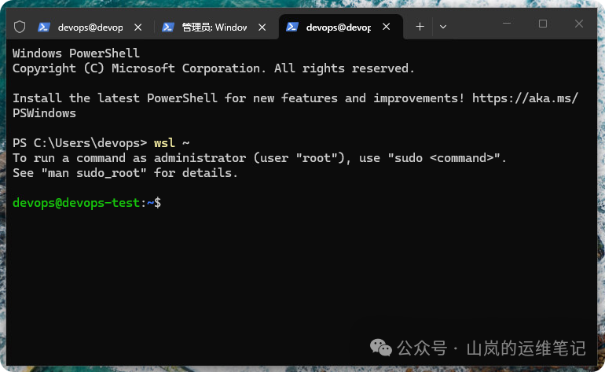This screenshot has height=372, width=605.
Task: Close the 管理员: Windov tab
Action: [262, 27]
